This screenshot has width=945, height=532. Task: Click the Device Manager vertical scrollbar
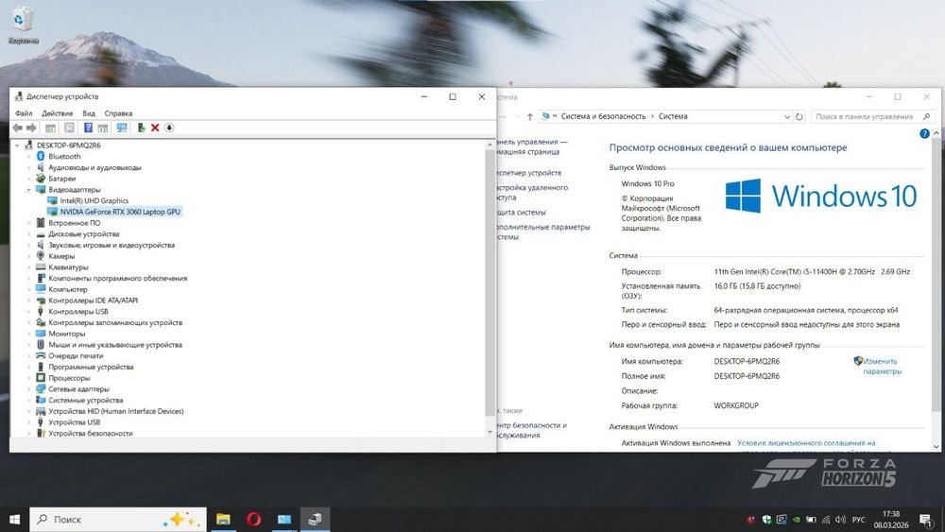tap(490, 283)
